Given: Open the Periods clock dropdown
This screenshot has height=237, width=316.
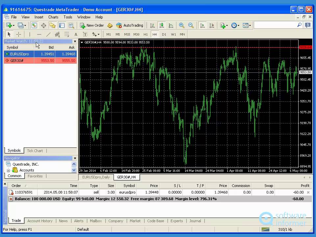Looking at the screenshot, I should tap(235, 25).
